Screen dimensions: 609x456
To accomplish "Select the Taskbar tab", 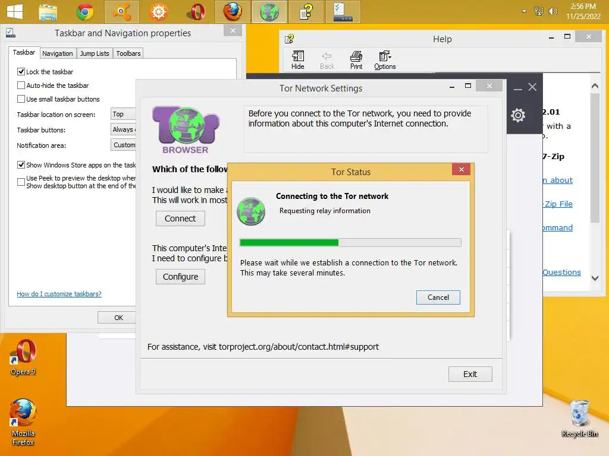I will tap(24, 52).
